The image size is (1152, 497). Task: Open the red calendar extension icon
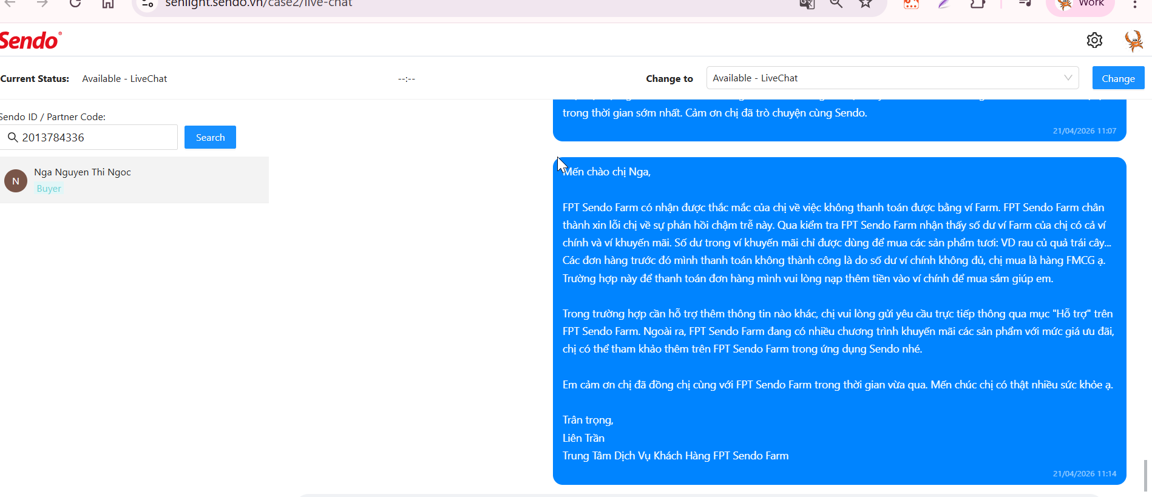click(x=911, y=4)
